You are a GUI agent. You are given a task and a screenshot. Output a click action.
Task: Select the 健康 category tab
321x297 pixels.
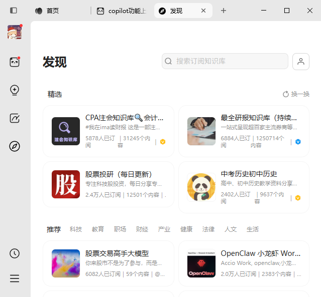click(186, 229)
